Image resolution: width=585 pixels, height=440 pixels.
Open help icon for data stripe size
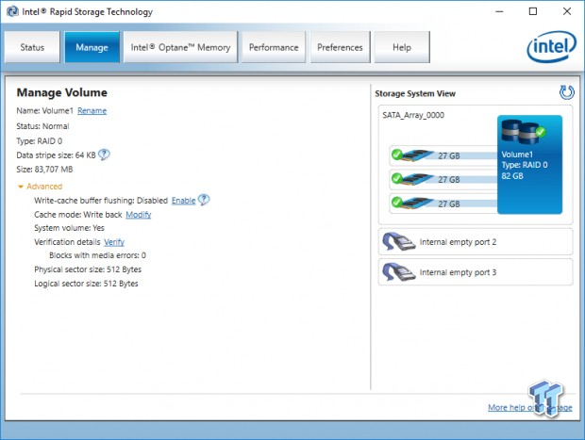click(104, 155)
